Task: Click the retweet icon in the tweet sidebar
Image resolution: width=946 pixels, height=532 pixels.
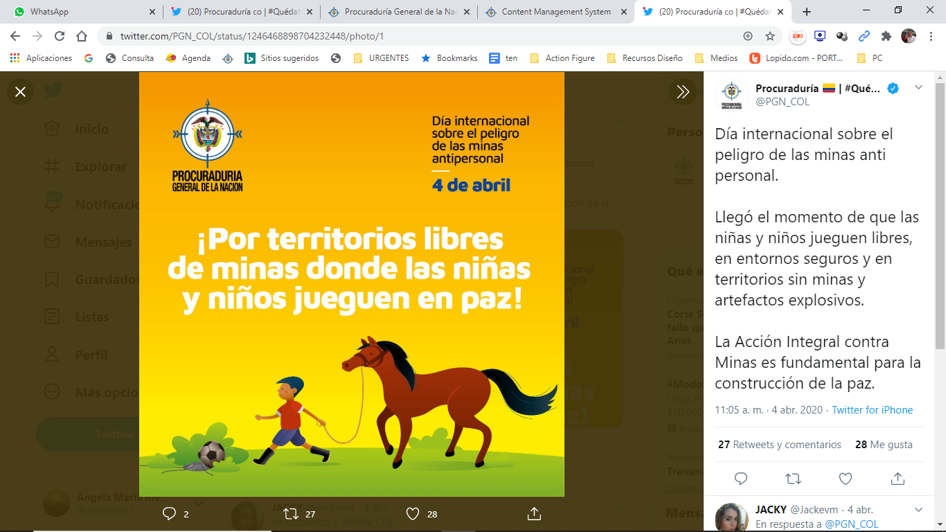Action: click(x=793, y=479)
